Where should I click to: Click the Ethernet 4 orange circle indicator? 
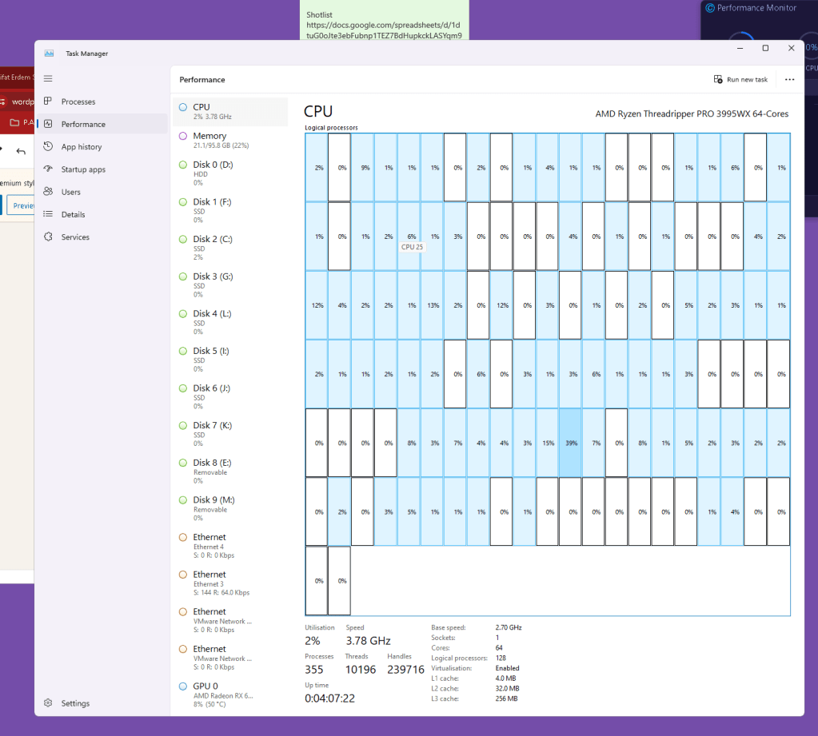point(183,537)
